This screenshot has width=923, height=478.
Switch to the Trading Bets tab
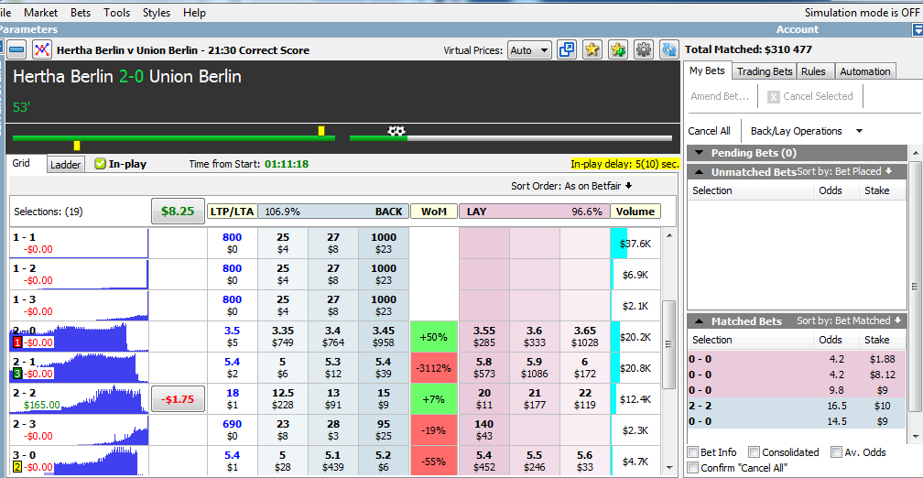765,71
